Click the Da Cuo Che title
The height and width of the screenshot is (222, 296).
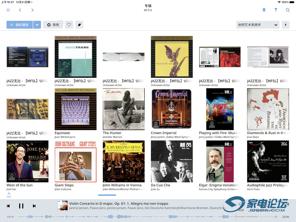point(160,185)
